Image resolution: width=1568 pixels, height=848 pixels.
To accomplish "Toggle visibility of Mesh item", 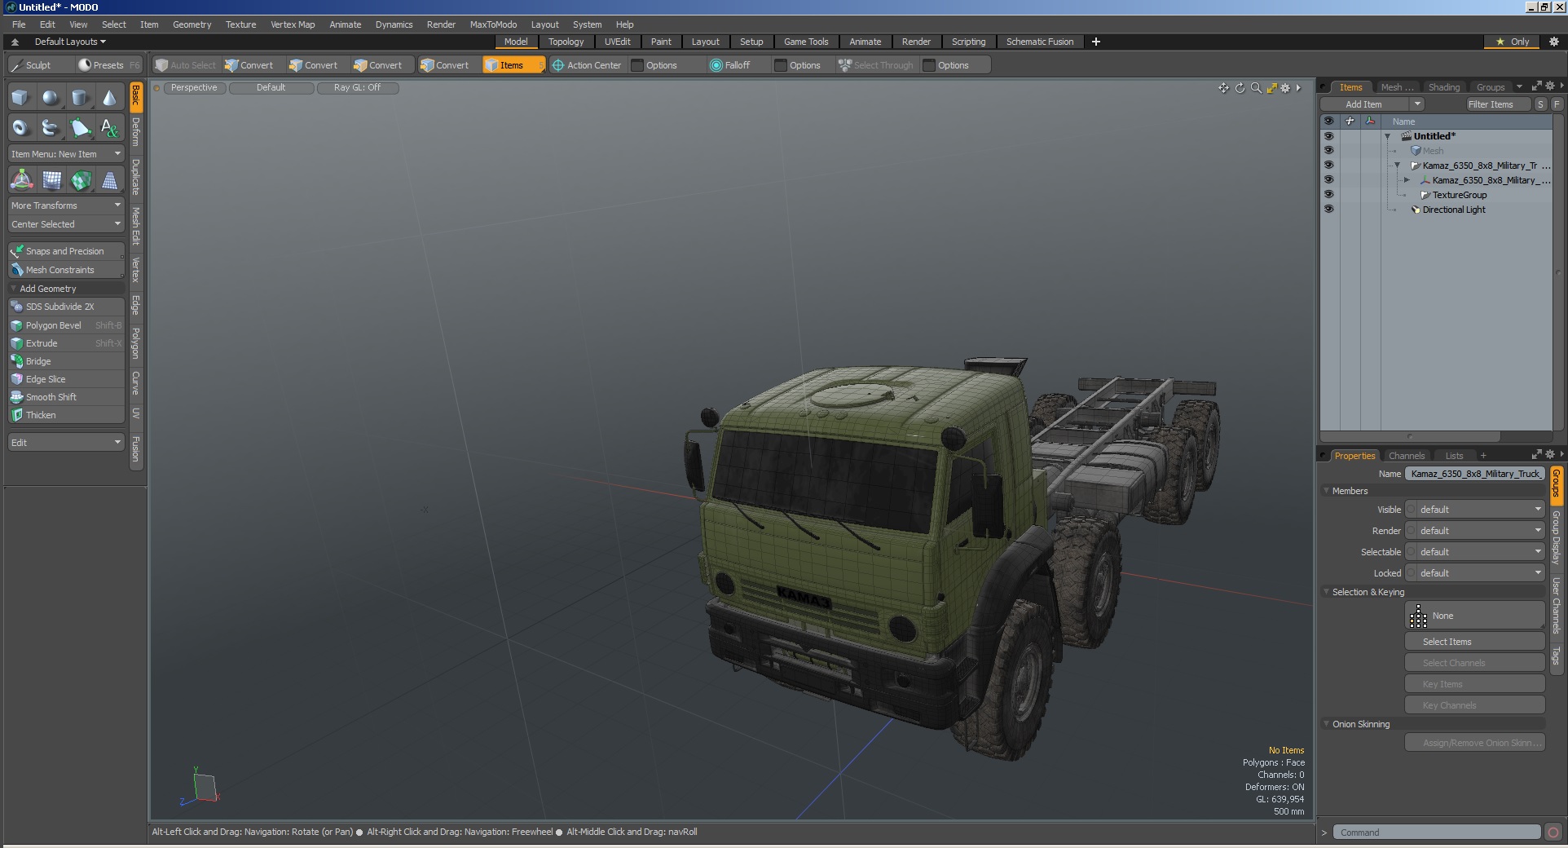I will [1329, 151].
